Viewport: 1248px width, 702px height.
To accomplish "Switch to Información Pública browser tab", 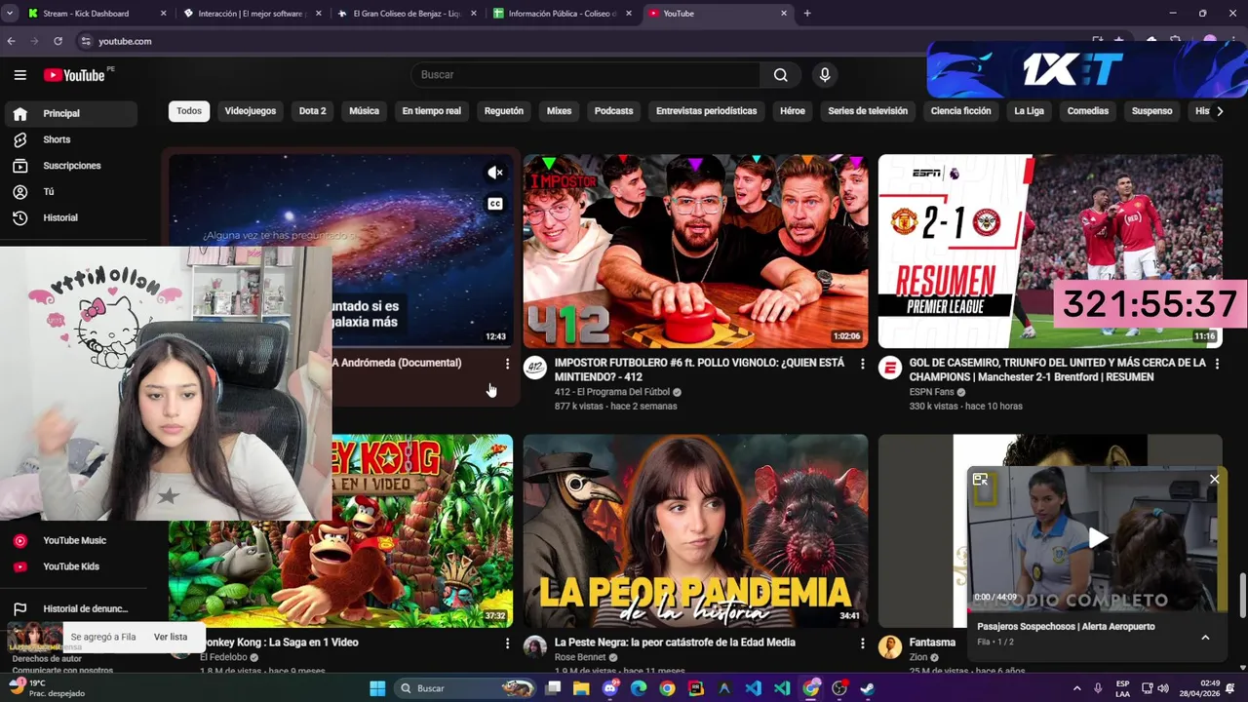I will [x=563, y=14].
